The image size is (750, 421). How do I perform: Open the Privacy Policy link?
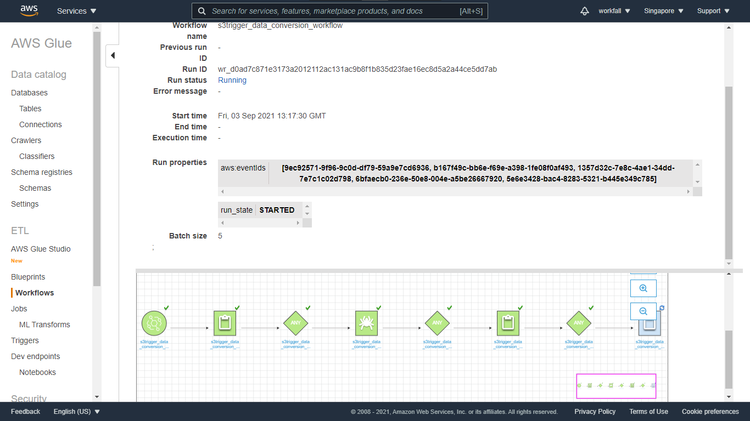[595, 412]
